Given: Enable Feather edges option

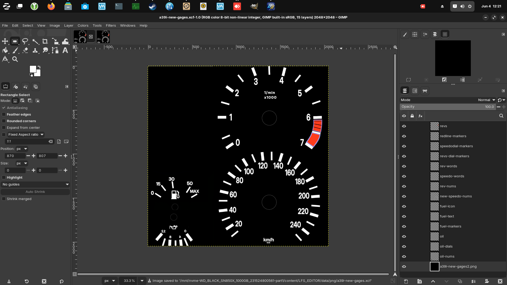Looking at the screenshot, I should (4, 114).
